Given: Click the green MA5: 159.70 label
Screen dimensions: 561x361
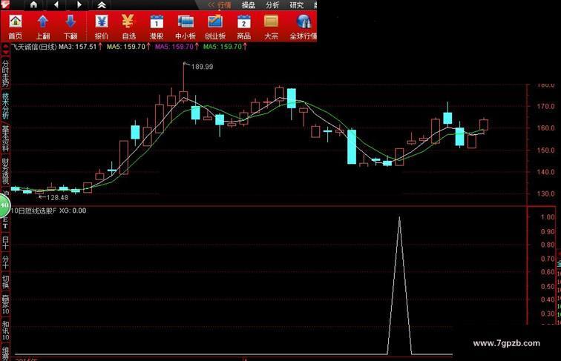Looking at the screenshot, I should tap(223, 47).
